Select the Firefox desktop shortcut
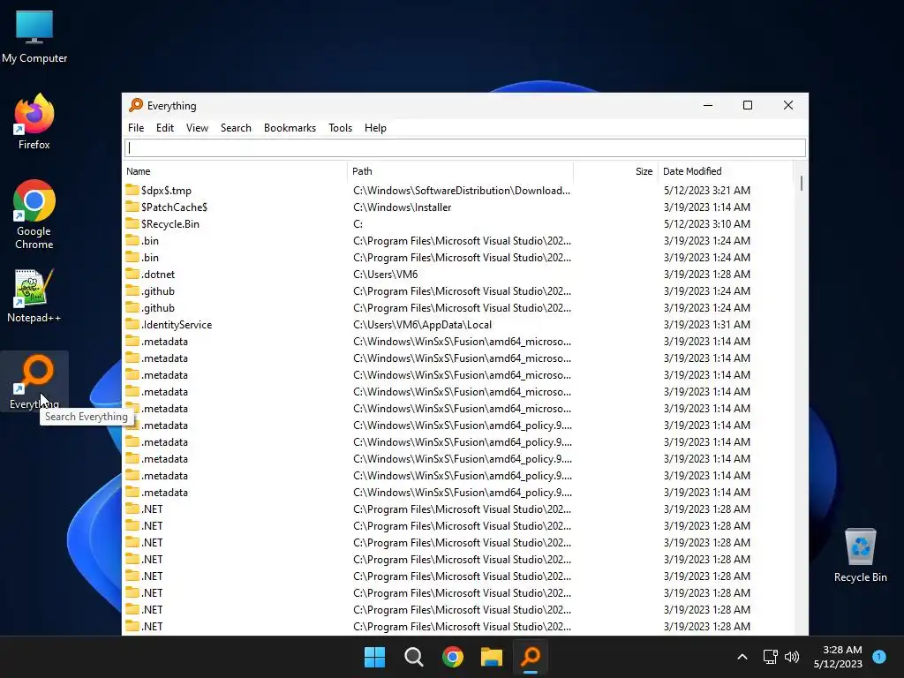The height and width of the screenshot is (678, 904). click(x=34, y=122)
